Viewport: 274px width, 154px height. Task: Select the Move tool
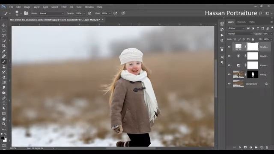click(4, 25)
